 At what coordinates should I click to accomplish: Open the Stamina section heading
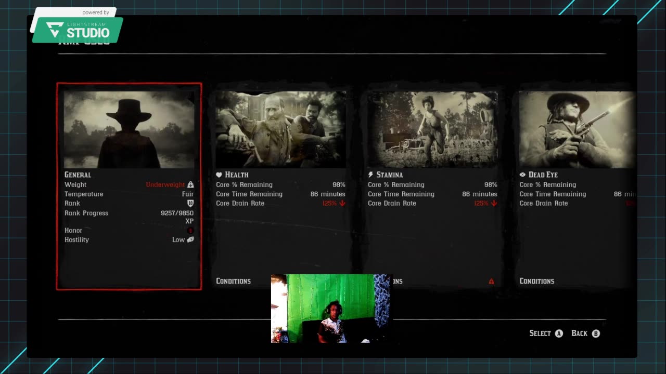(389, 175)
